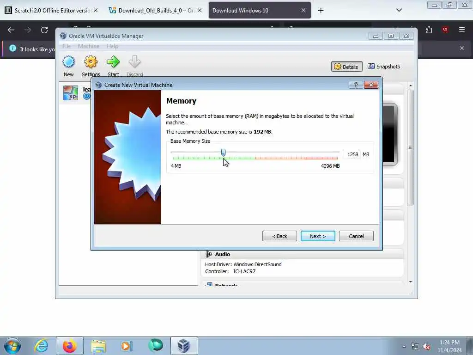Image resolution: width=473 pixels, height=355 pixels.
Task: Click the VirtualBox taskbar icon
Action: [x=184, y=346]
